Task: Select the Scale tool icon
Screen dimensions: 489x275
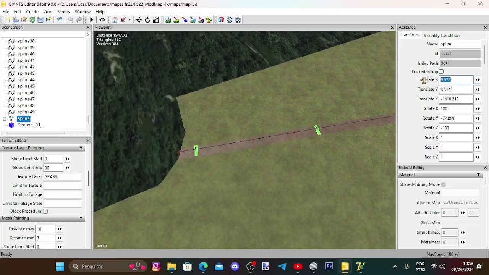Action: tap(156, 20)
